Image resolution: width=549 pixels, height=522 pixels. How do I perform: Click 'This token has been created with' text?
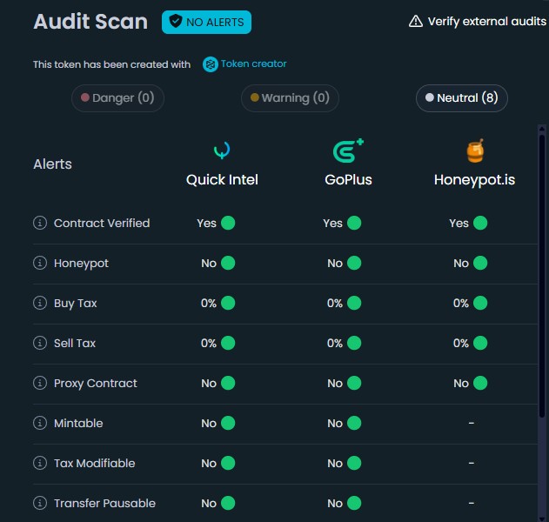[x=111, y=64]
